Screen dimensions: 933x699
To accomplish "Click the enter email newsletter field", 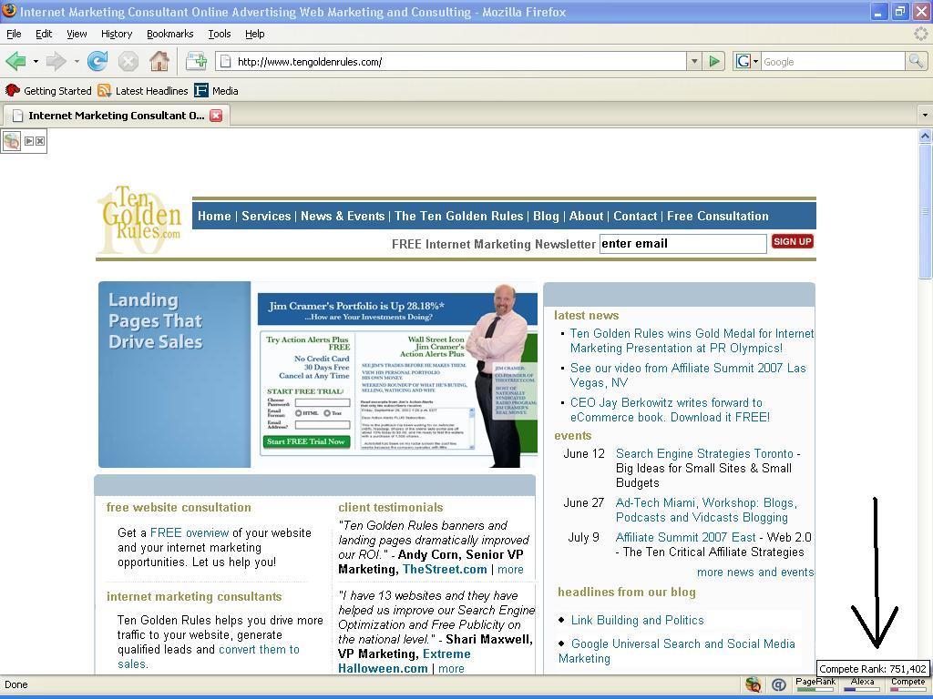I will (683, 244).
